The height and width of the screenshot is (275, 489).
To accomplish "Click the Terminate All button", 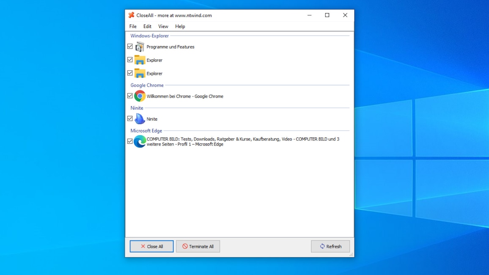I will click(x=198, y=246).
